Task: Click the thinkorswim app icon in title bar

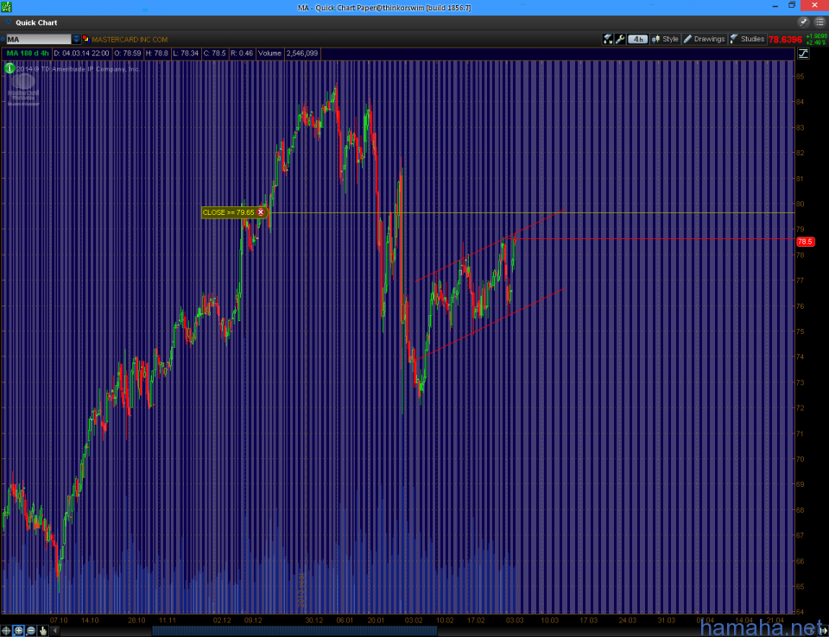Action: (x=6, y=7)
